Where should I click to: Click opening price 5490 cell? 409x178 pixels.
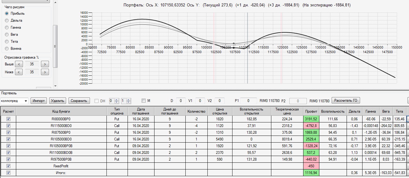click(220, 139)
